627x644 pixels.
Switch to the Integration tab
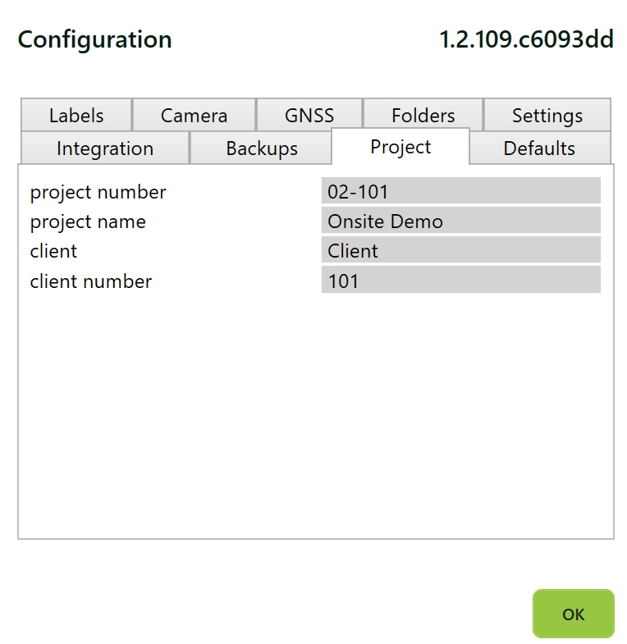coord(104,148)
